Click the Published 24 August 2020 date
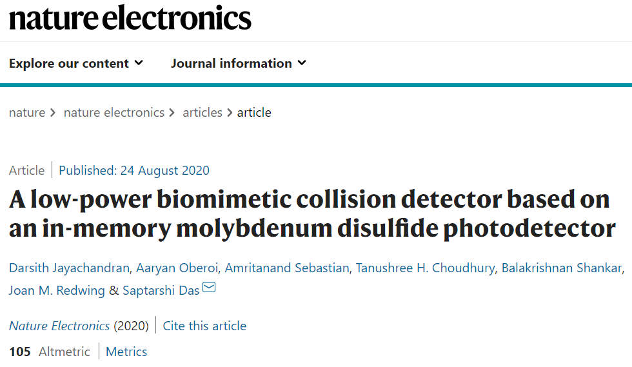Screen dimensions: 632x367 click(x=134, y=170)
